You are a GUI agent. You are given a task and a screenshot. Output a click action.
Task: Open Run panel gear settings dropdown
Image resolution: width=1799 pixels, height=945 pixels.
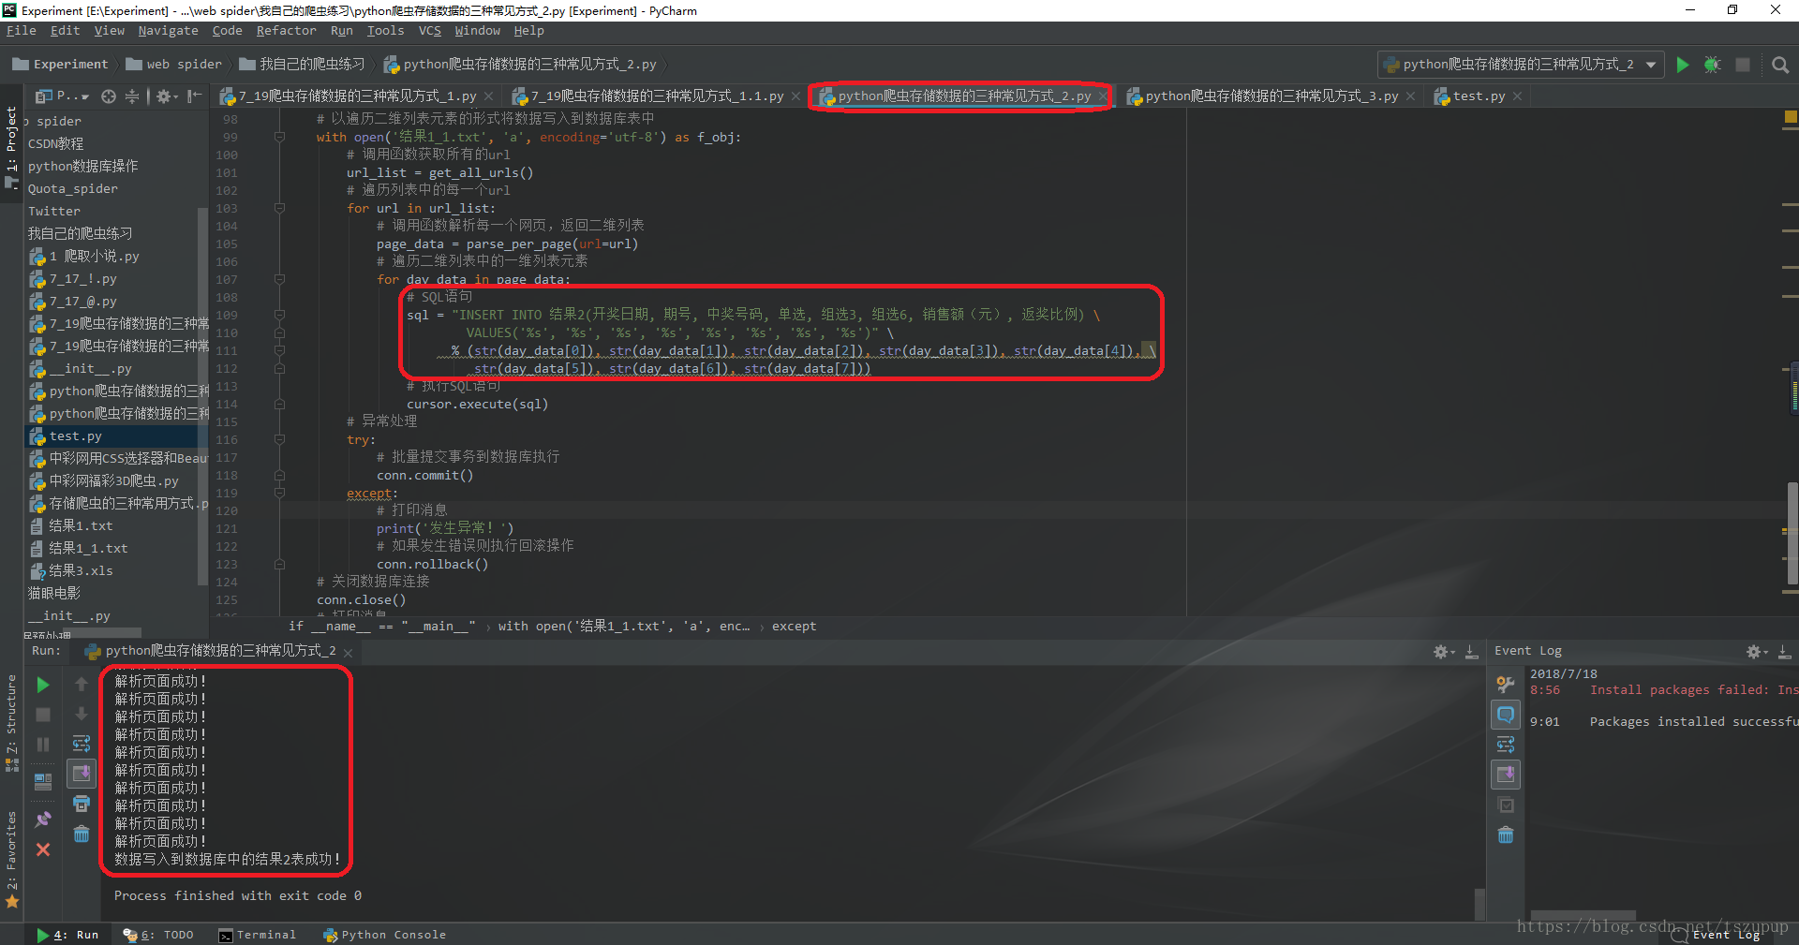point(1444,651)
